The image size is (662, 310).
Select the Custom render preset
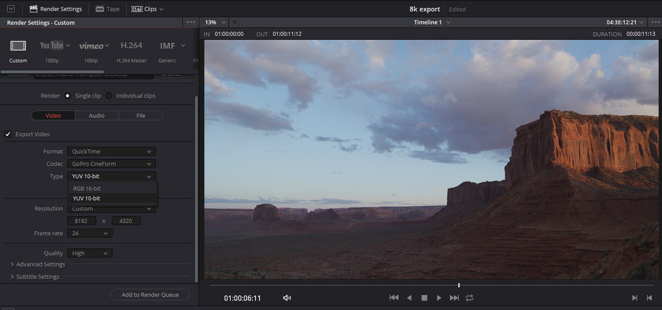coord(18,51)
